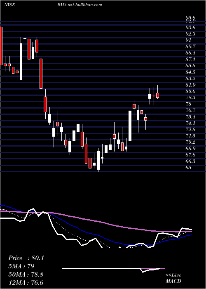
Task: Click the 88.4 price axis label
Action: tap(190, 53)
